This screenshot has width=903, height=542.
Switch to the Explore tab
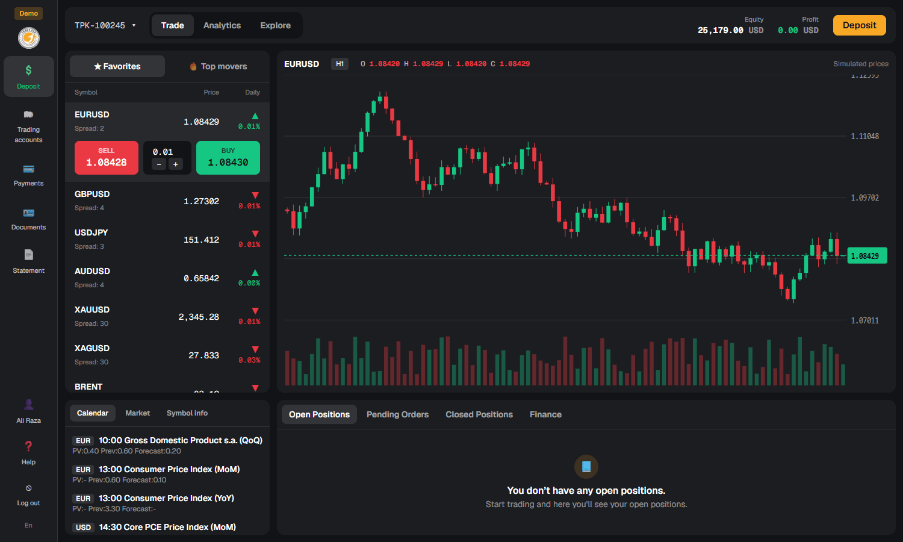pyautogui.click(x=276, y=25)
